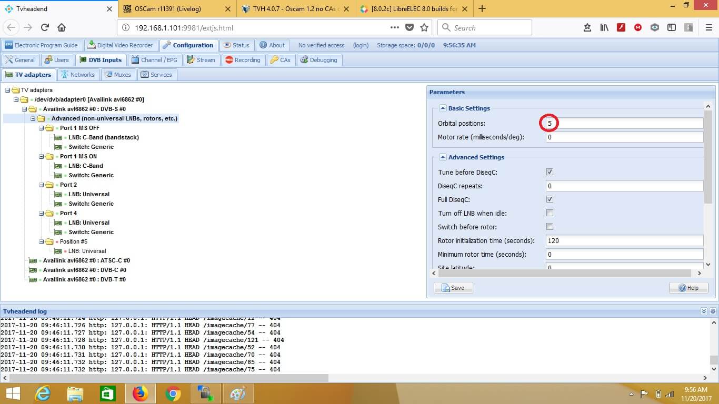Collapse the Basic Settings section

443,108
